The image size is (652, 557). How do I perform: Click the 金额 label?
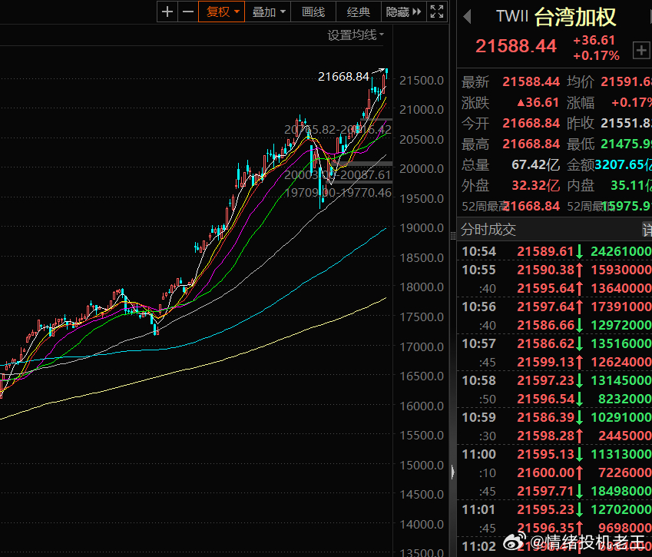click(581, 165)
